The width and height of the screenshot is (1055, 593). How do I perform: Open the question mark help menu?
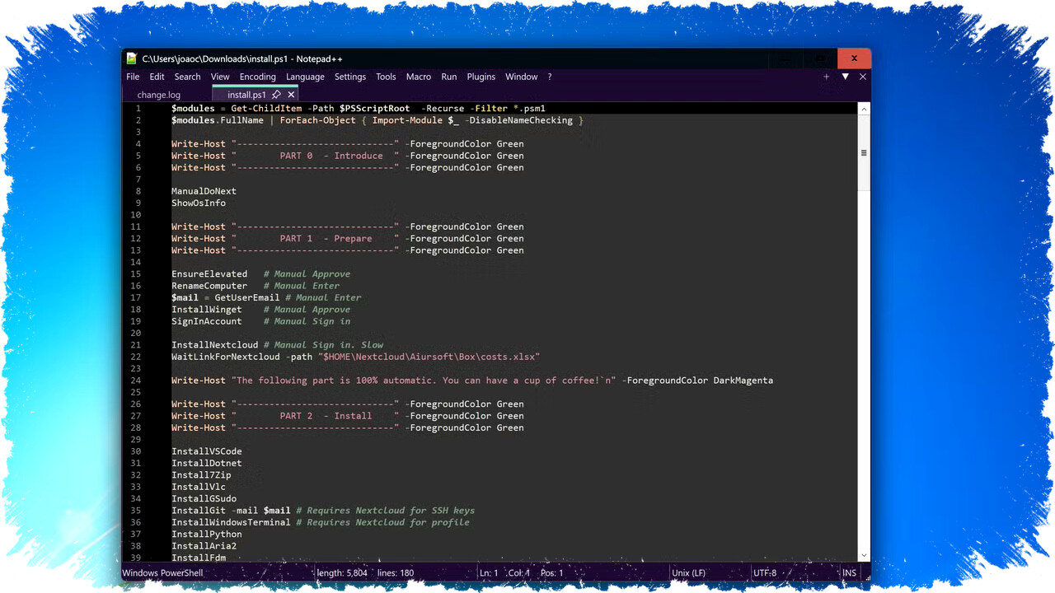[x=550, y=77]
